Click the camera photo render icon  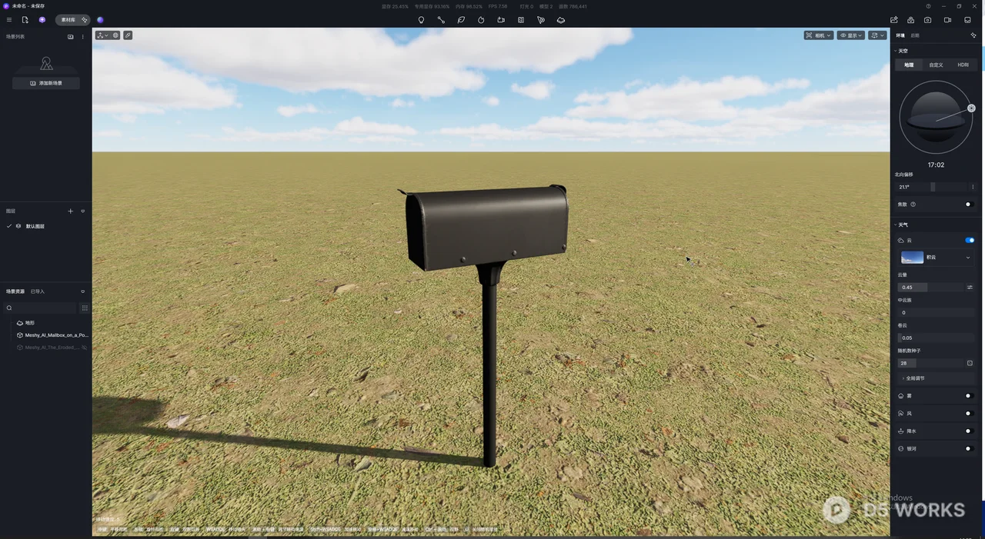(x=928, y=20)
